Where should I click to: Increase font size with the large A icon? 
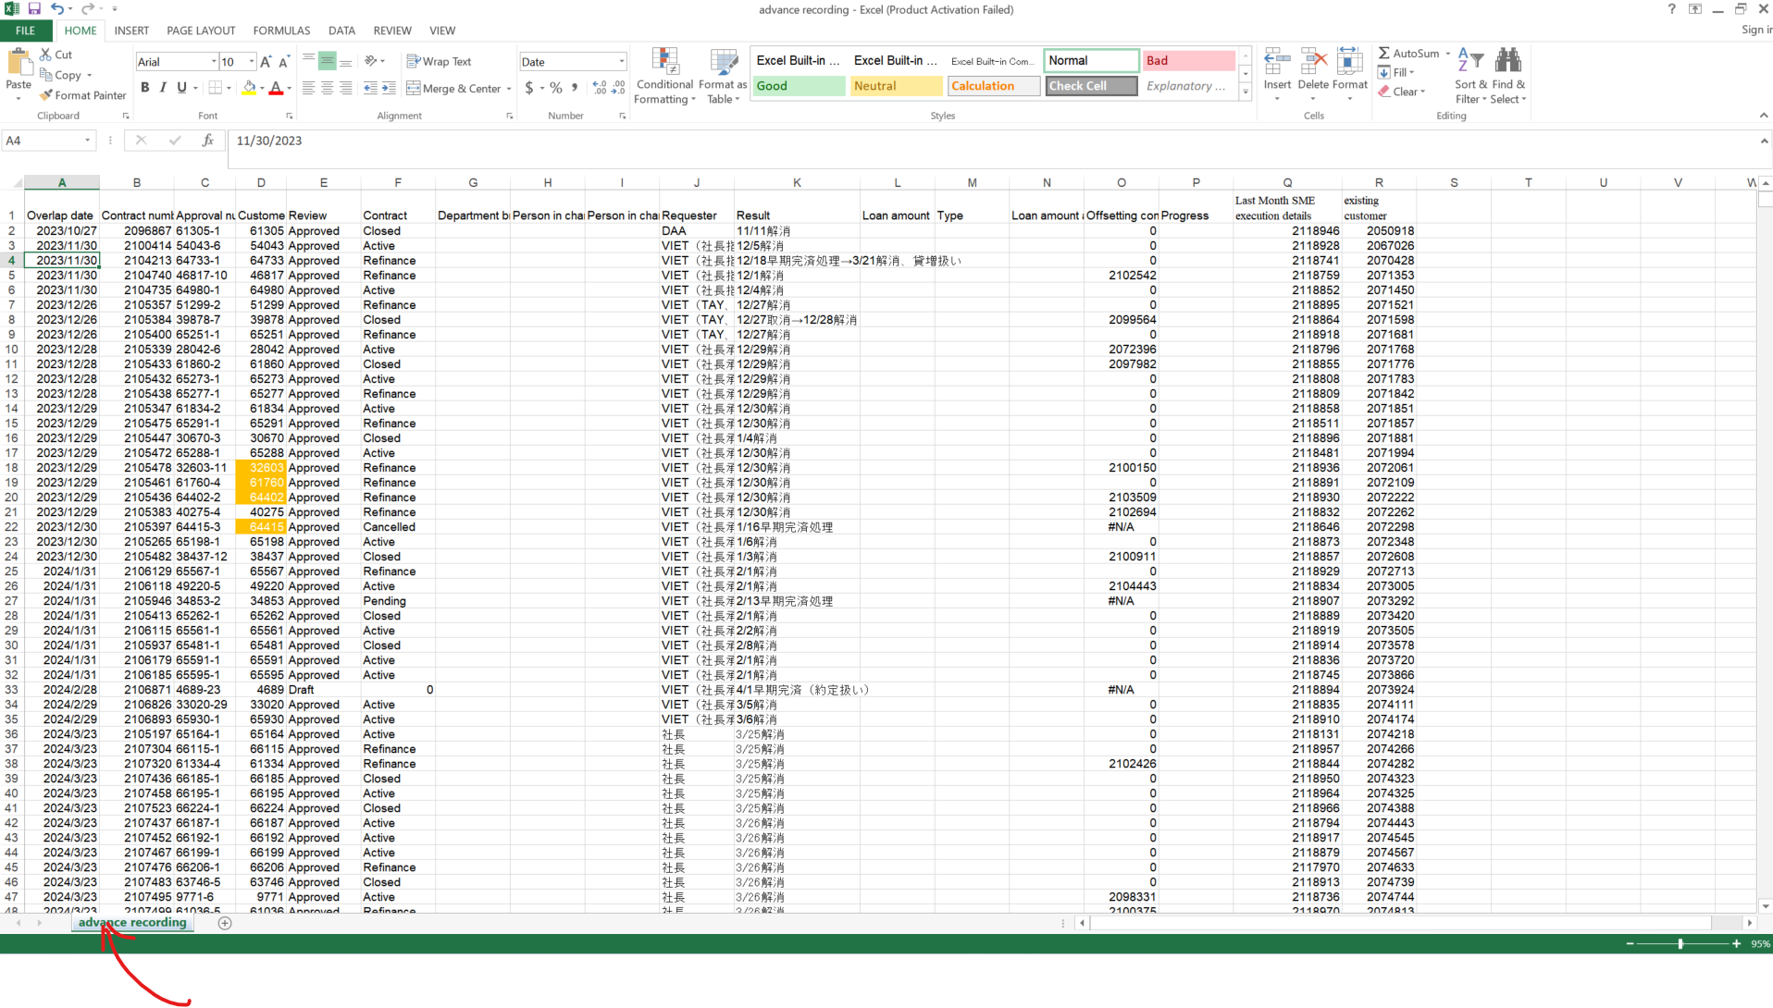266,62
